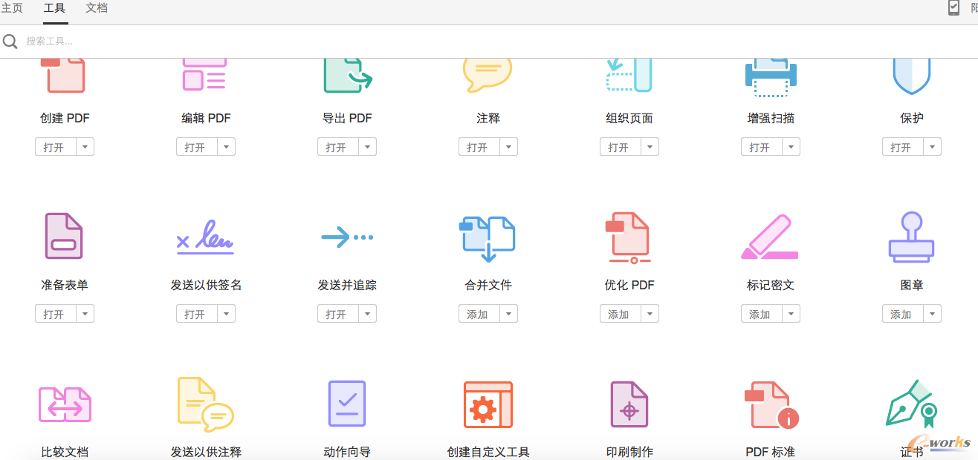
Task: Switch to the 主页 tab
Action: (x=12, y=8)
